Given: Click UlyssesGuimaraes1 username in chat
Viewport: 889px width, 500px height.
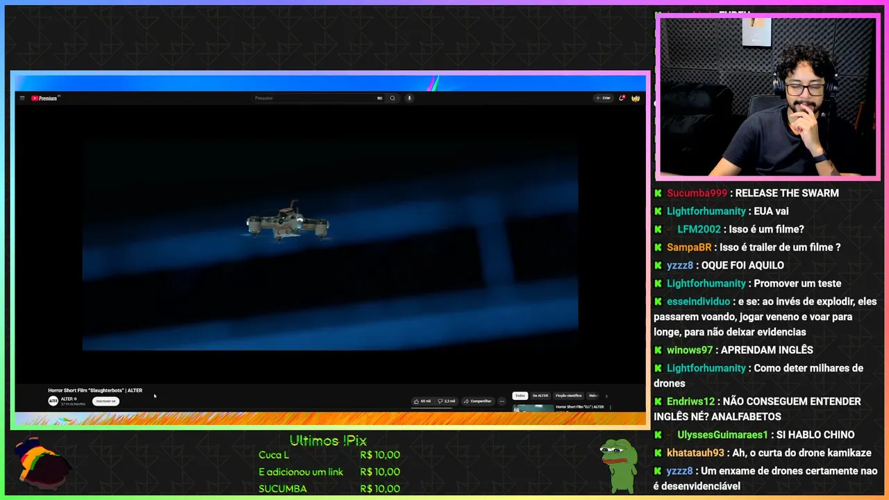Looking at the screenshot, I should coord(722,435).
